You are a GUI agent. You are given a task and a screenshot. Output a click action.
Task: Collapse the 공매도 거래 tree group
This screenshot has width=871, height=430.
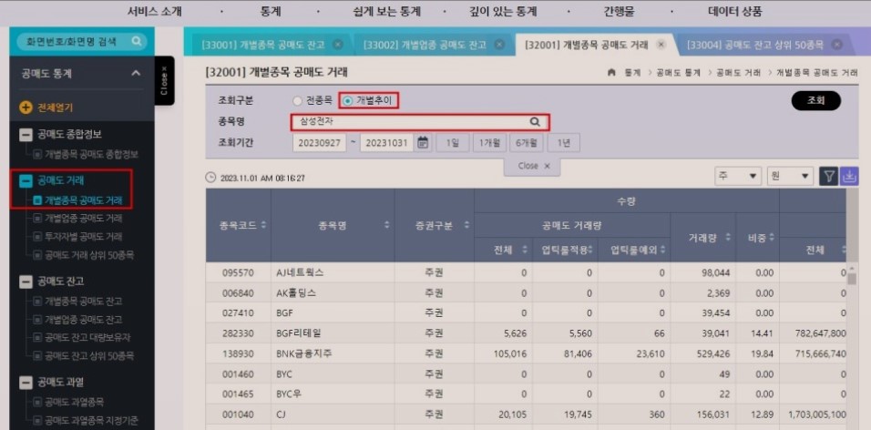pyautogui.click(x=26, y=180)
